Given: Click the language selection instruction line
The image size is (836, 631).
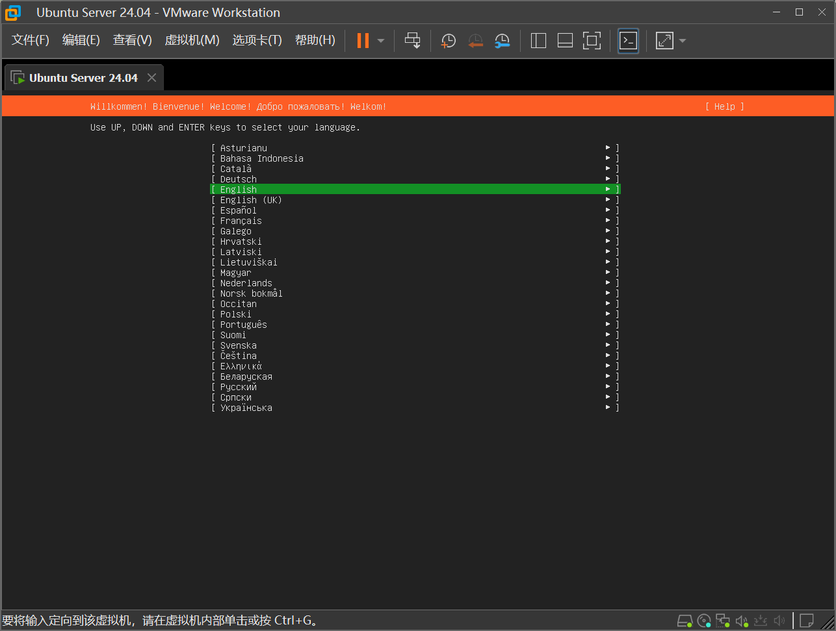Looking at the screenshot, I should tap(225, 127).
